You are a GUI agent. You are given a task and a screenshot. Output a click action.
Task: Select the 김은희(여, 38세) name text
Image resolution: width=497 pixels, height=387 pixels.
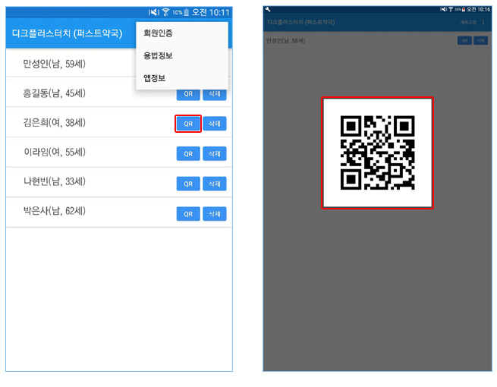click(x=54, y=123)
